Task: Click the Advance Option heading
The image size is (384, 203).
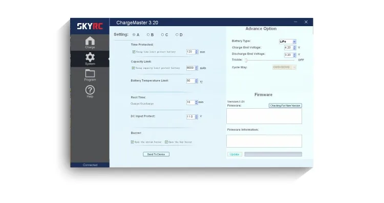Action: [x=261, y=29]
